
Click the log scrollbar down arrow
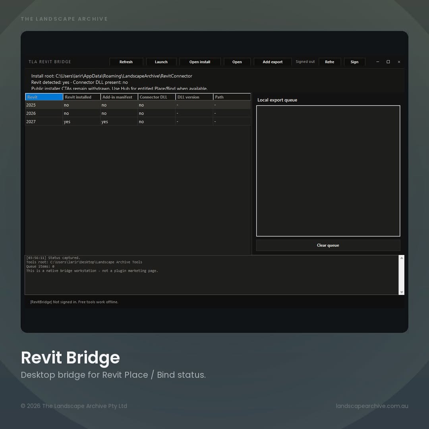[402, 292]
